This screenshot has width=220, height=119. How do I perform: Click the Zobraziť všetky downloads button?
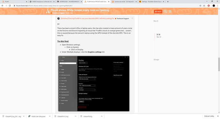pos(209,116)
